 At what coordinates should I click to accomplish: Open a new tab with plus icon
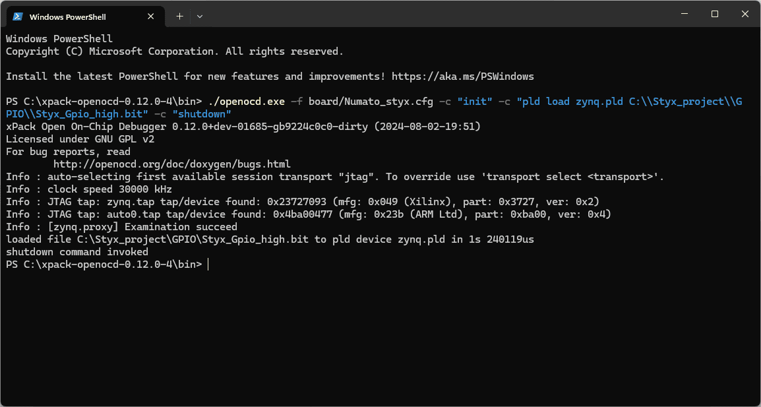pos(179,16)
